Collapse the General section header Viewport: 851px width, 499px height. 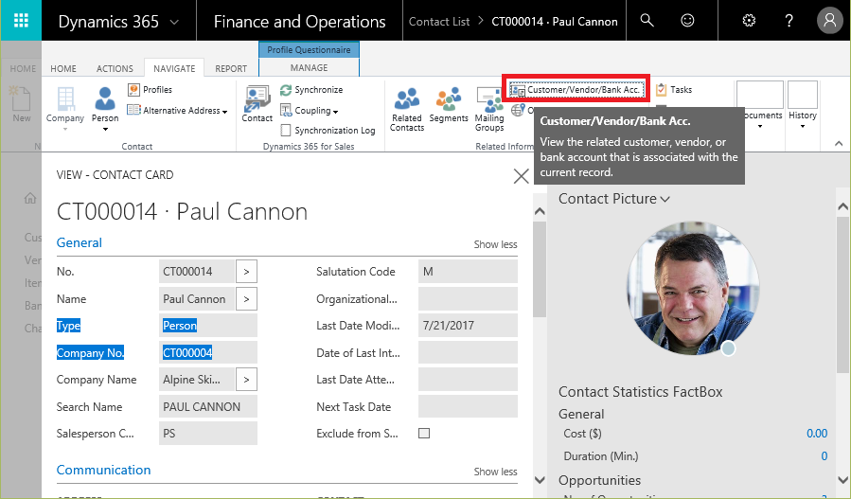point(80,242)
